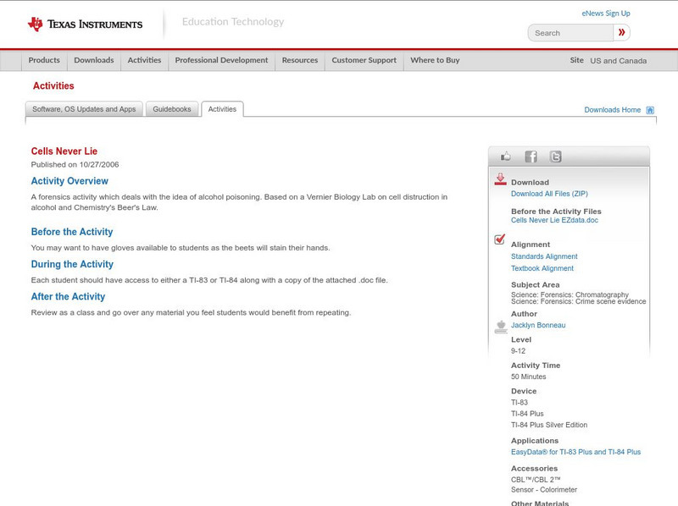Viewport: 678px width, 506px height.
Task: Switch to the Guidebooks tab
Action: point(172,109)
